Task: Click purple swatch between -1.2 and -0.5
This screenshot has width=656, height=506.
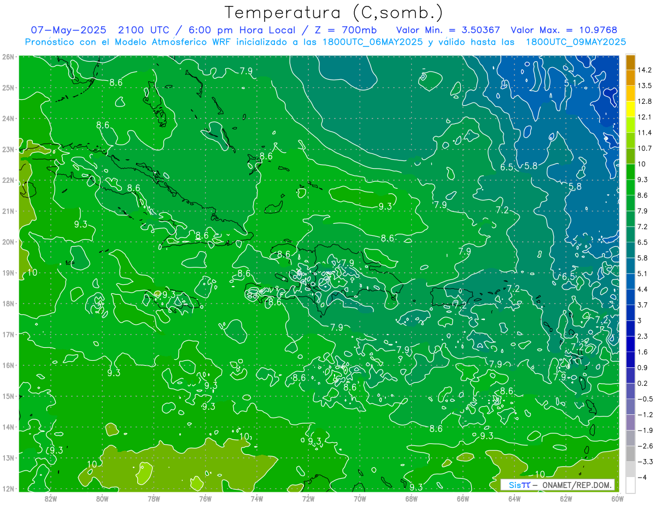Action: click(x=630, y=406)
